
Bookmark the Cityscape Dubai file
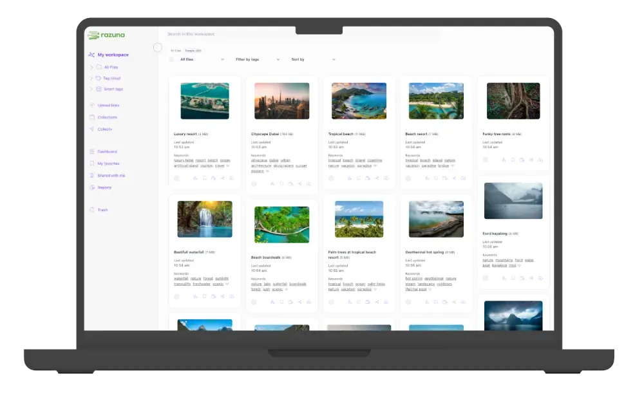(x=281, y=183)
